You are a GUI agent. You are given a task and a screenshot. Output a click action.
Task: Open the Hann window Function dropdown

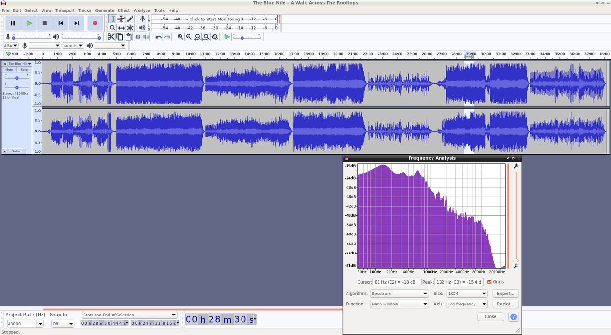coord(399,304)
